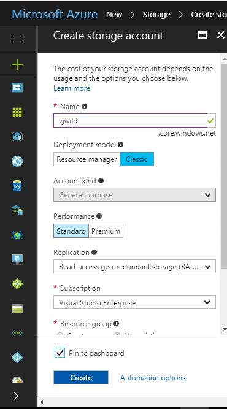
Task: Click the horizontal scrollbar left arrow
Action: coord(42,402)
